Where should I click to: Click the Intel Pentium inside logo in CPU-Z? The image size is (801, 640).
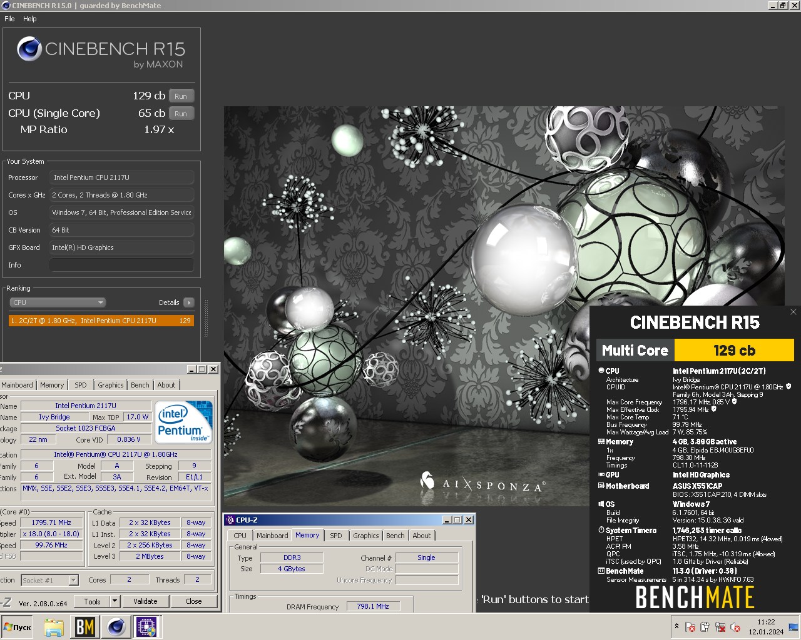pyautogui.click(x=184, y=422)
